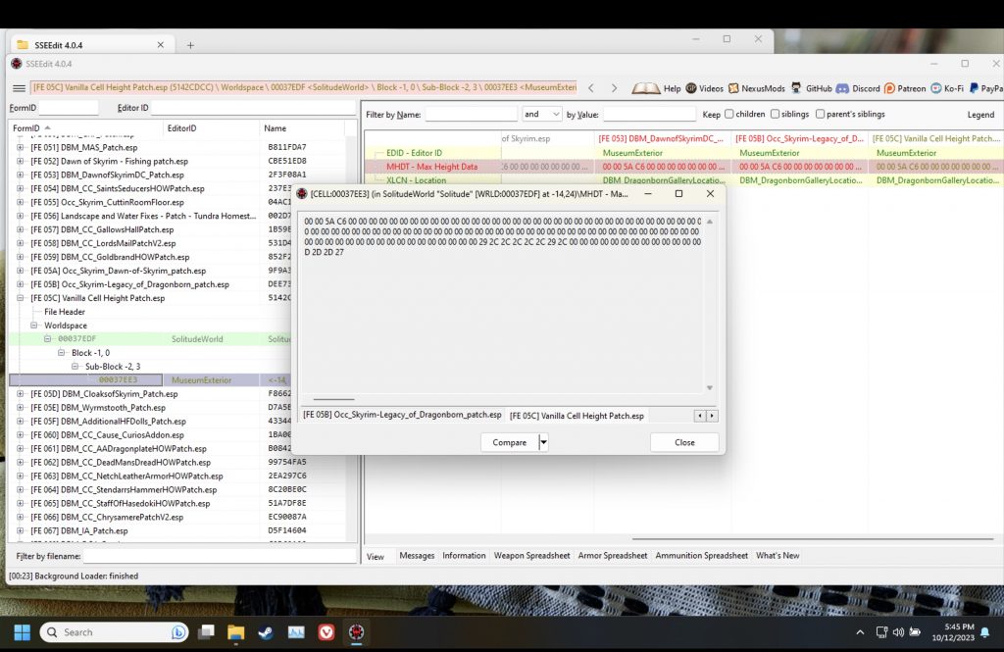Open the Help book icon
The width and height of the screenshot is (1004, 652).
[645, 88]
